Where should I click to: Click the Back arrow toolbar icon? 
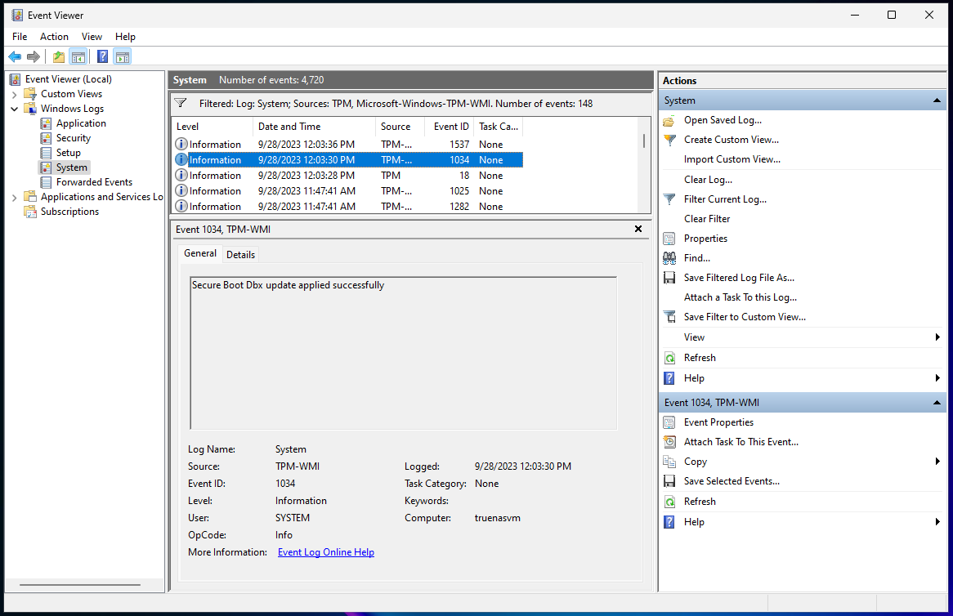(x=15, y=57)
